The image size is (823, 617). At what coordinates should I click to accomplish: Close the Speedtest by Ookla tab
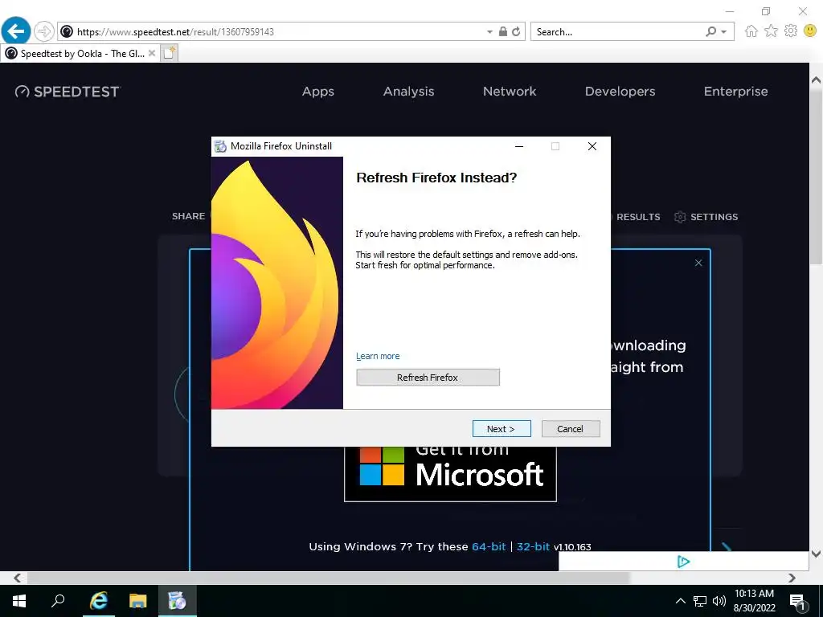click(x=152, y=53)
